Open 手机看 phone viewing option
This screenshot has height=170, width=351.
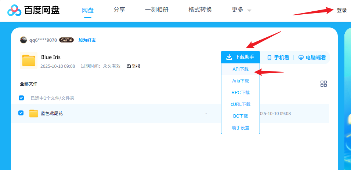tap(278, 58)
